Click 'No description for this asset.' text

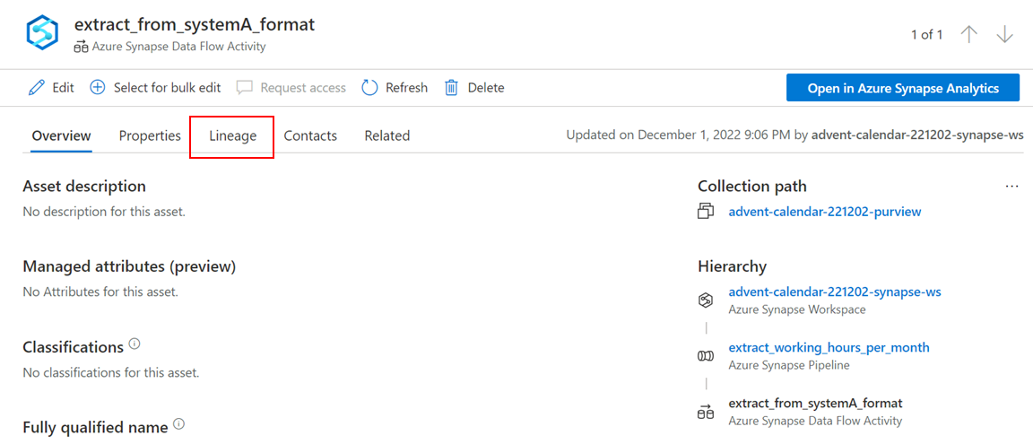tap(104, 212)
